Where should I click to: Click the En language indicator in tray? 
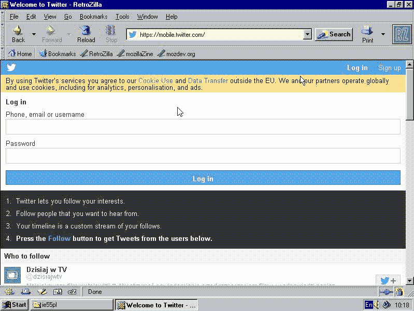(x=368, y=305)
